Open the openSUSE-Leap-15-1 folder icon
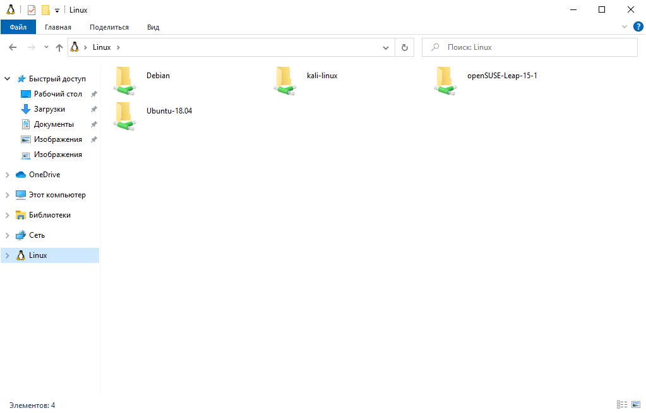 click(445, 81)
